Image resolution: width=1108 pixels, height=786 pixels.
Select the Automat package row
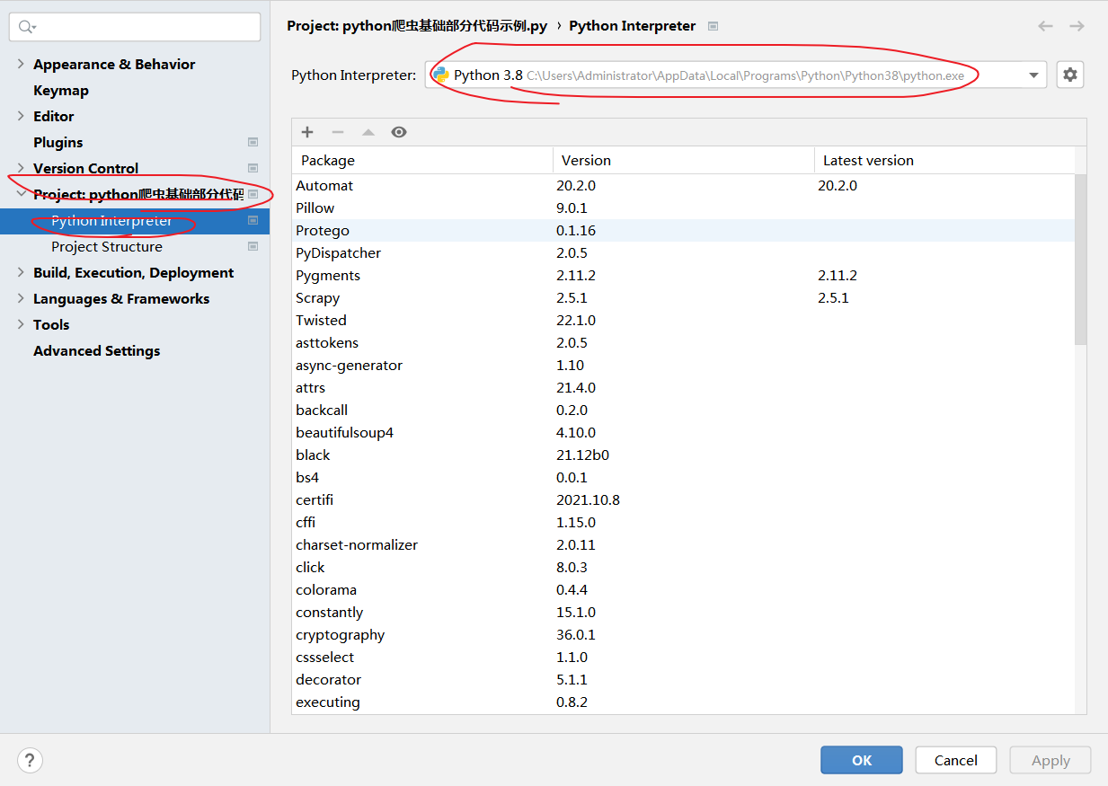[x=683, y=185]
